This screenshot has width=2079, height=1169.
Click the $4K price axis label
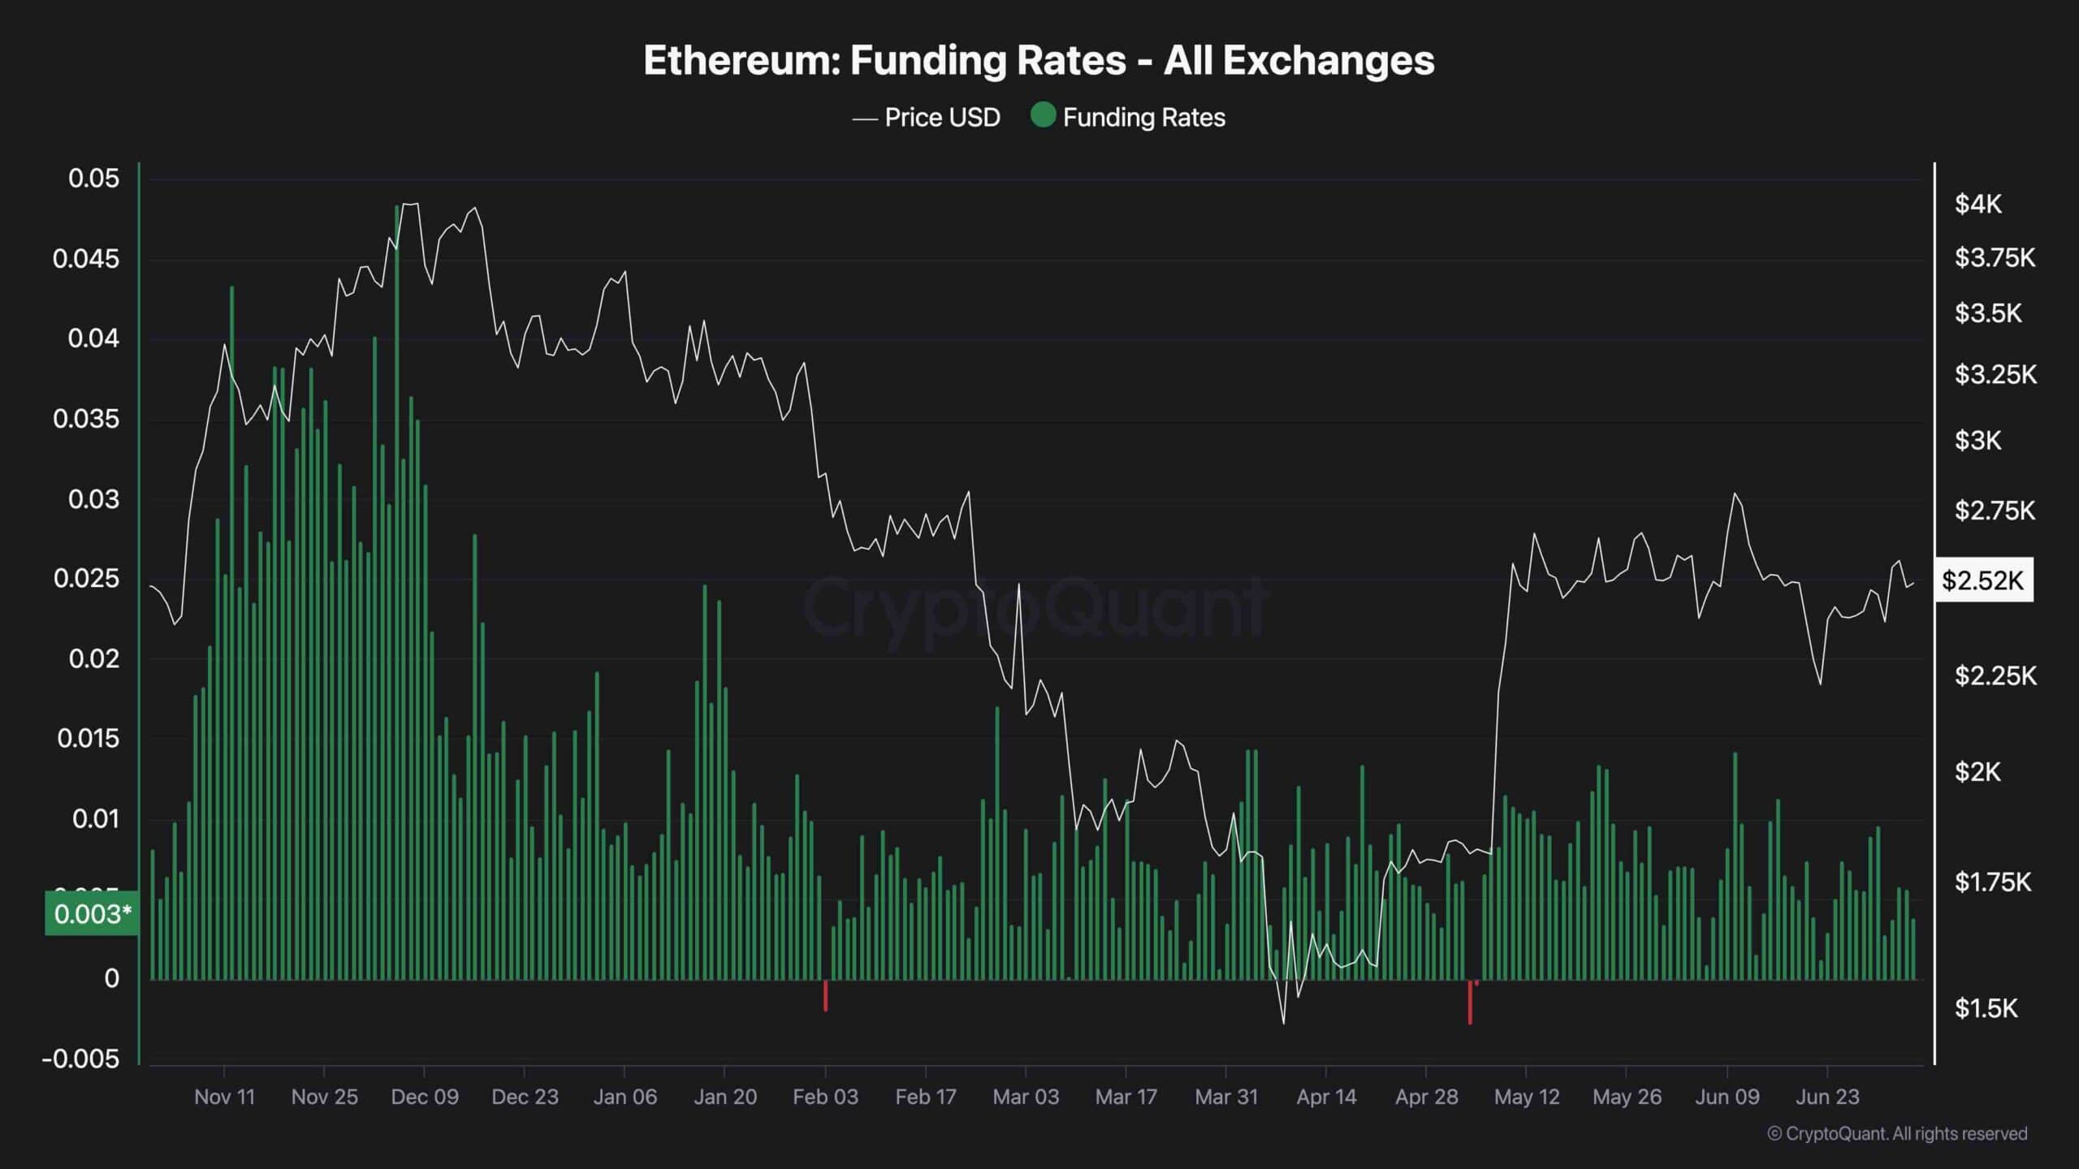click(x=1978, y=204)
